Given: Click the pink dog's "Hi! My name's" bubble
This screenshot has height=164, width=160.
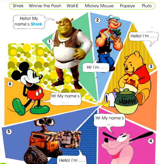Looking at the screenshot, I should pos(110,120).
